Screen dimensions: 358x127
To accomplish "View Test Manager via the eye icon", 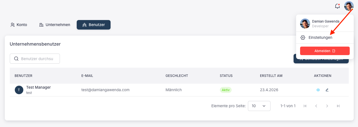I will pyautogui.click(x=318, y=90).
